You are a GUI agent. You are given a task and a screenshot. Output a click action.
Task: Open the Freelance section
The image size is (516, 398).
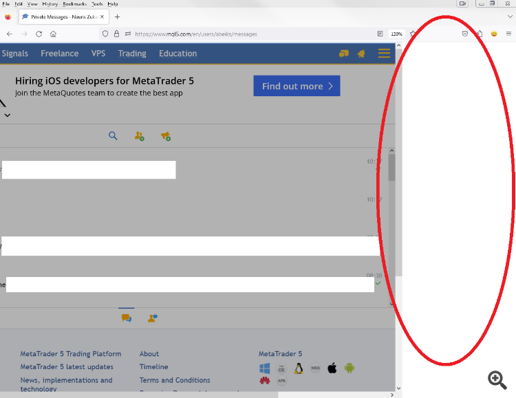click(x=60, y=54)
